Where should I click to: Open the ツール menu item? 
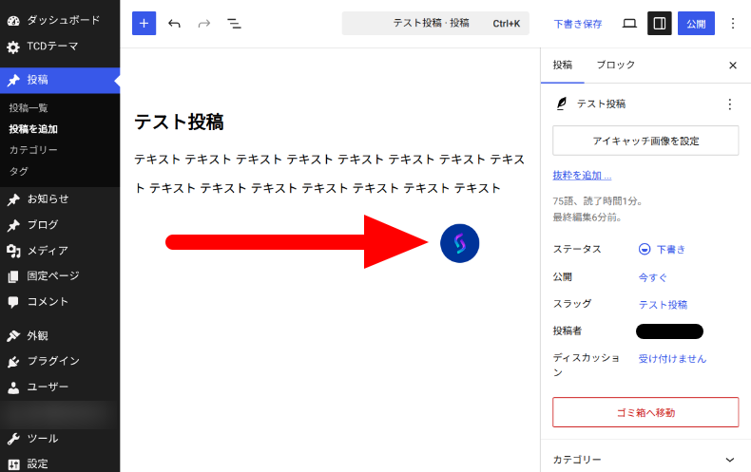pos(60,439)
